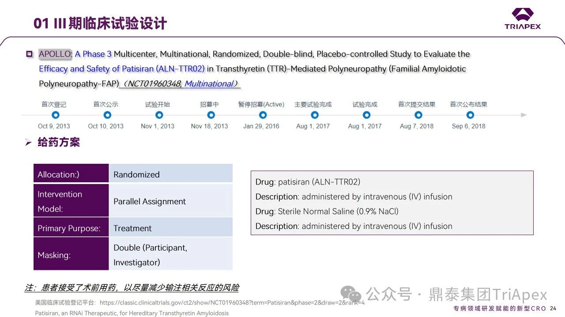Viewport: 565px width, 317px height.
Task: Click the TRIAPEX logo icon
Action: (523, 15)
